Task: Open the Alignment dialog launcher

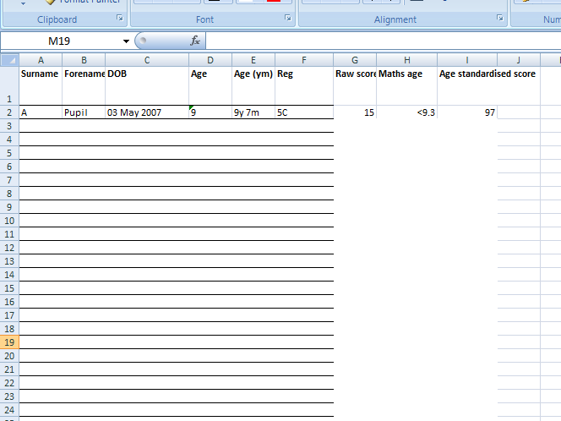Action: point(500,18)
